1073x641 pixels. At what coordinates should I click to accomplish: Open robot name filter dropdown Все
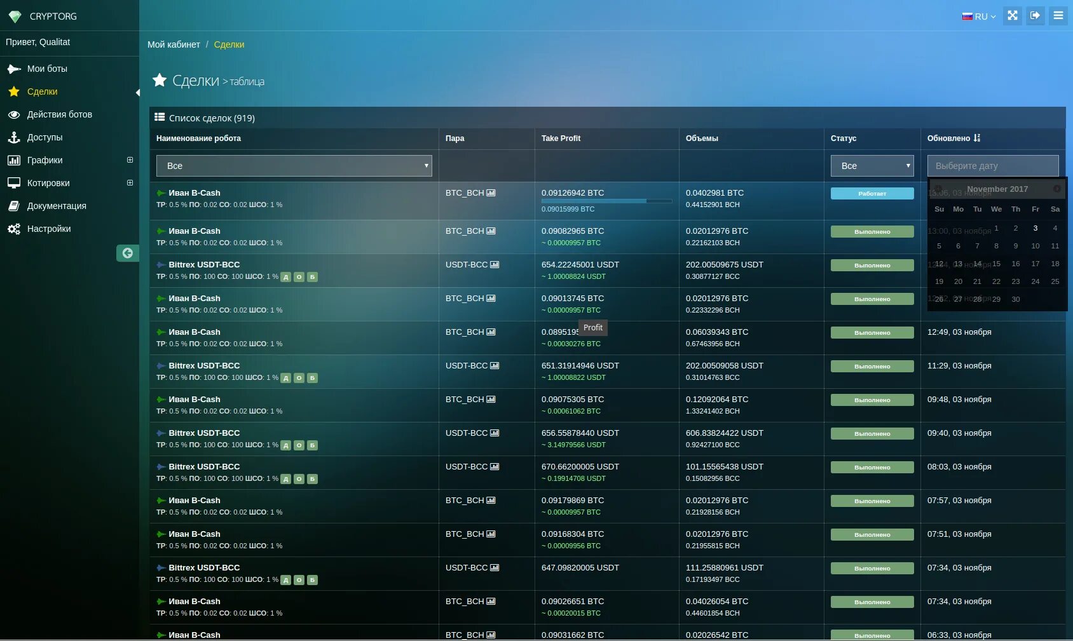(294, 166)
